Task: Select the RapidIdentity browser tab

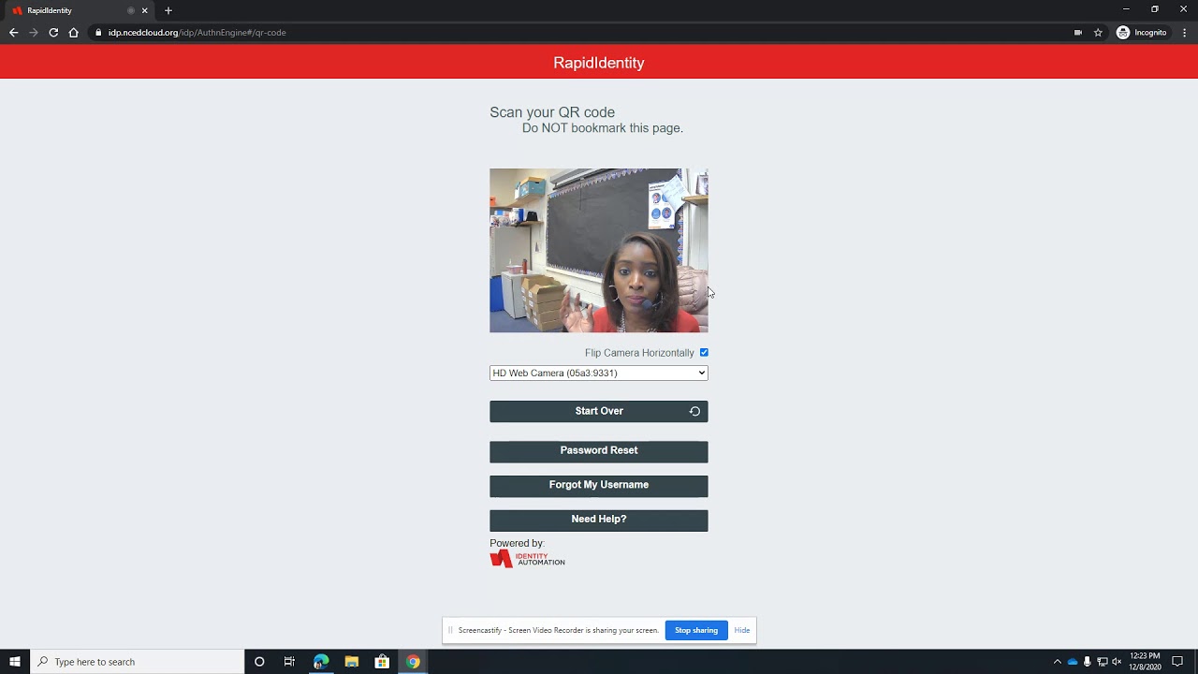Action: tap(80, 10)
